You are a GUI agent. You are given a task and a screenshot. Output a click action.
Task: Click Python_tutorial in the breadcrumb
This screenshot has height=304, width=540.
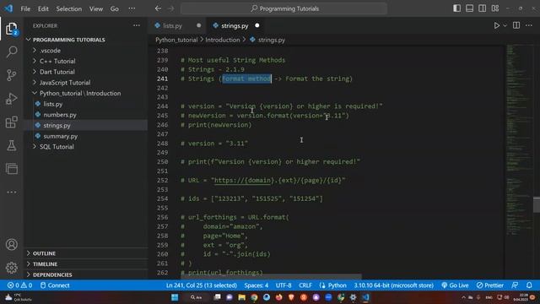click(x=176, y=40)
